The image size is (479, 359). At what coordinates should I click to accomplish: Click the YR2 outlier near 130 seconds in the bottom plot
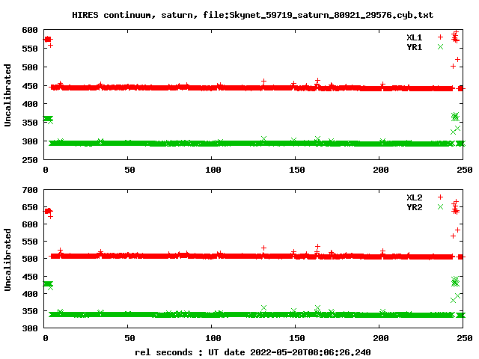coord(263,307)
